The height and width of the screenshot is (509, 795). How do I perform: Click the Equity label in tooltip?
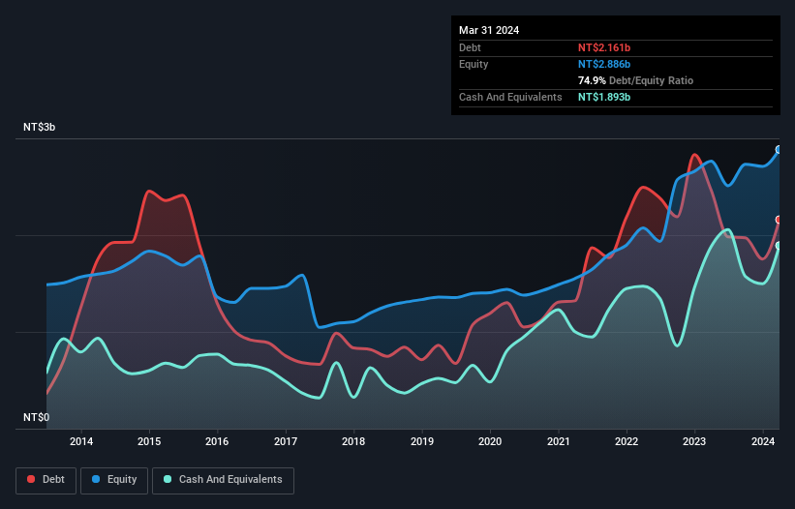tap(474, 64)
